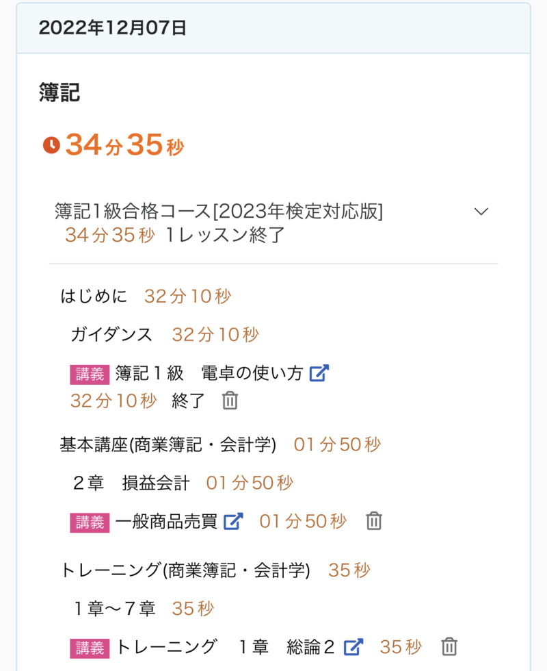Viewport: 547px width, 671px height.
Task: Click the 2022年12月07日 date header
Action: [113, 28]
